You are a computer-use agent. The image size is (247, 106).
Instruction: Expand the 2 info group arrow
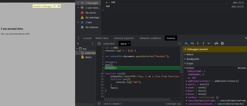[x=78, y=22]
